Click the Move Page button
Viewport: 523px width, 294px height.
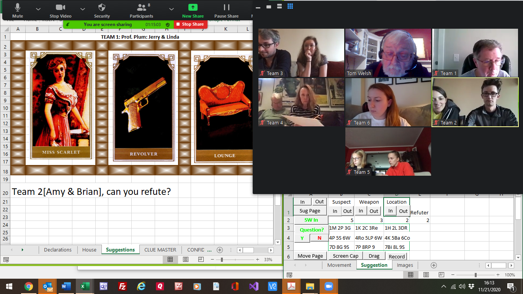click(x=310, y=256)
